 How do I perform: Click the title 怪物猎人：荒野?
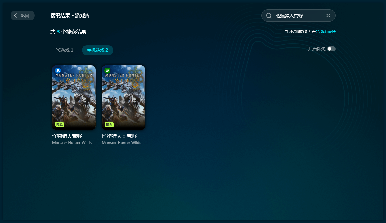point(119,136)
